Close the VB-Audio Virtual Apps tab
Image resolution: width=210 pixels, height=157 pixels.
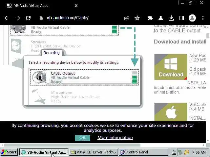(76, 6)
